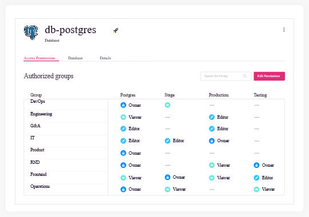Image resolution: width=309 pixels, height=217 pixels.
Task: Click Engineering Production Editor pencil icon
Action: pos(212,117)
